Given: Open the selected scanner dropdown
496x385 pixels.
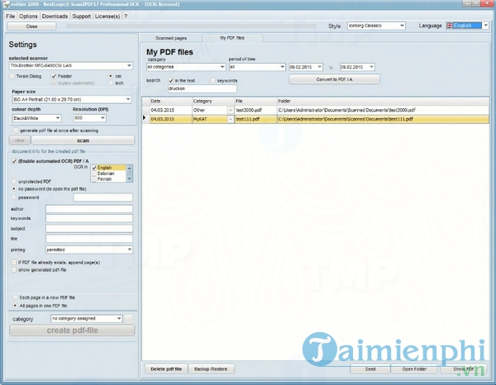Looking at the screenshot, I should click(x=70, y=66).
